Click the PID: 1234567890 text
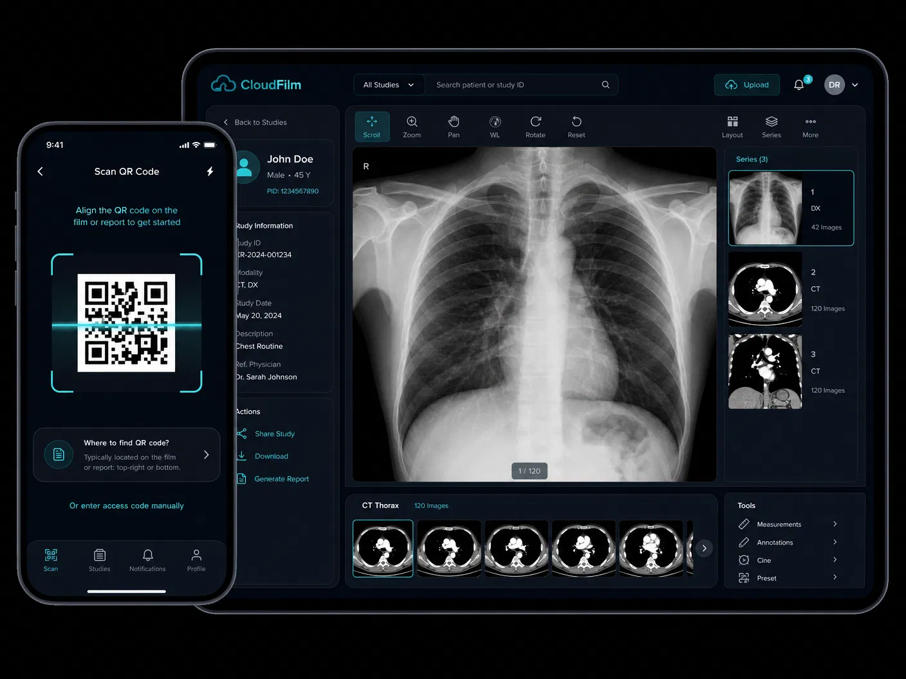This screenshot has height=679, width=906. [x=293, y=191]
